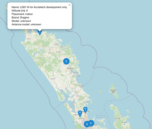This screenshot has height=129, width=152.
Task: Click the 'Placement: indoor' popup line
Action: pos(22,14)
